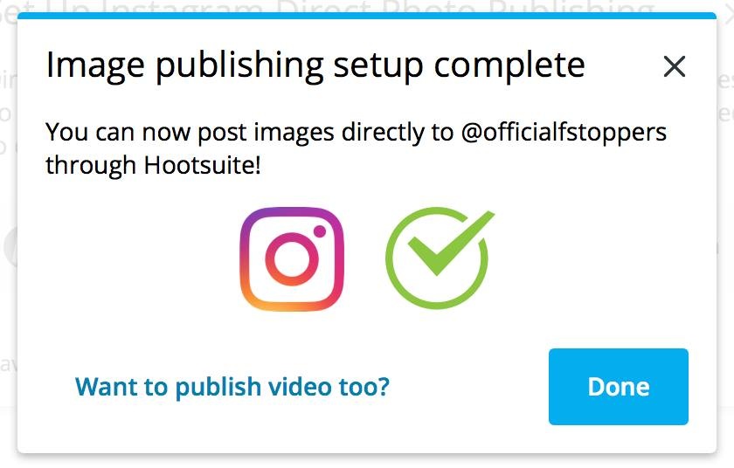This screenshot has width=734, height=468.
Task: Confirm setup with the Done button
Action: click(x=619, y=387)
